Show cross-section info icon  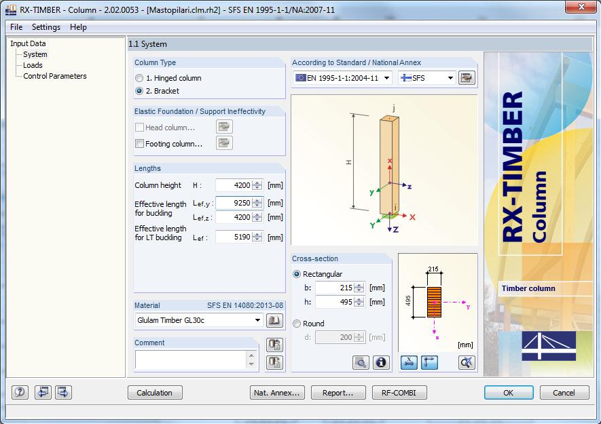[x=381, y=362]
